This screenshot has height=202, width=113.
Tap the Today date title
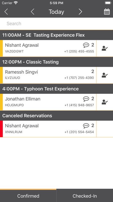click(x=56, y=12)
